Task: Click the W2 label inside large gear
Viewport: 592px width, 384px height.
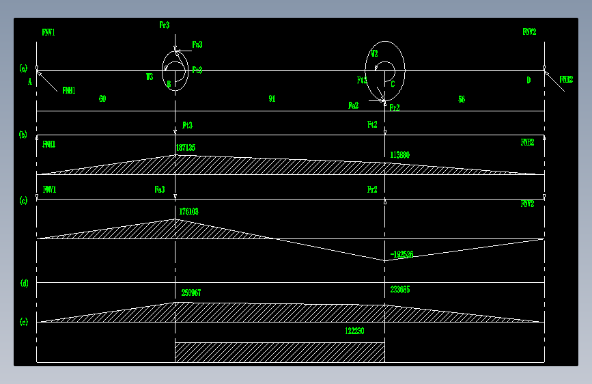Action: click(x=374, y=54)
